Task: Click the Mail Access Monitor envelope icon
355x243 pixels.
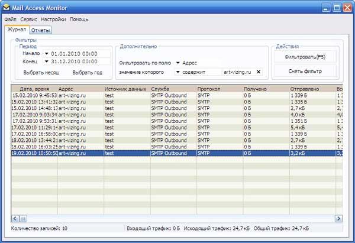Action: pos(6,8)
